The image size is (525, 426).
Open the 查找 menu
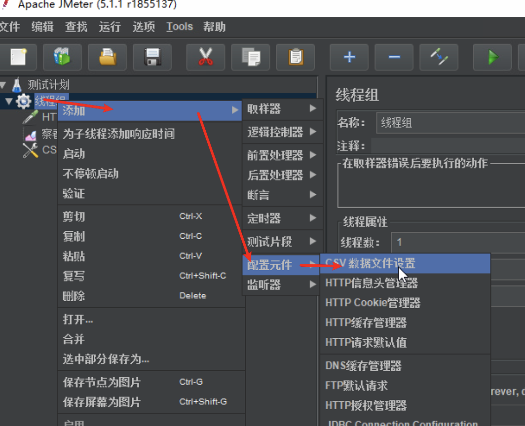[x=76, y=27]
